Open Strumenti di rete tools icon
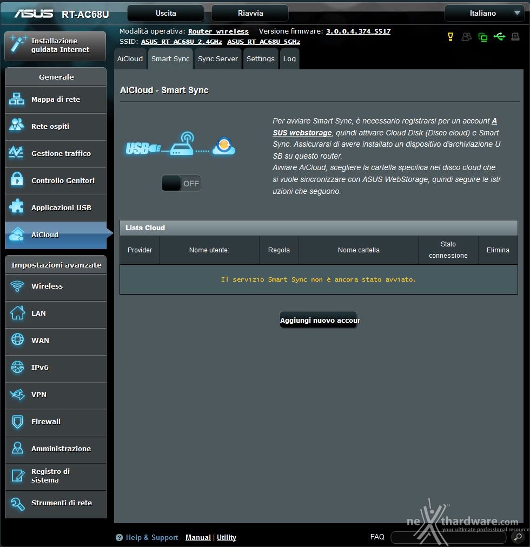This screenshot has height=547, width=530. pyautogui.click(x=17, y=503)
